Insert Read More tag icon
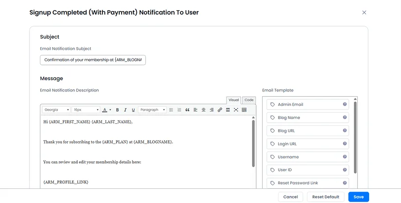The image size is (401, 203). tap(228, 110)
